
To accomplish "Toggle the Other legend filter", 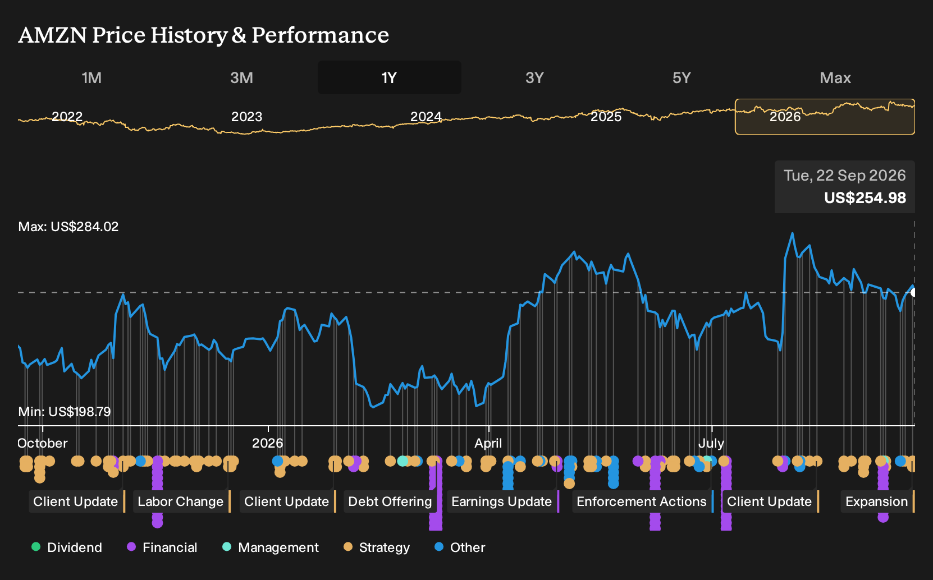I will point(460,547).
